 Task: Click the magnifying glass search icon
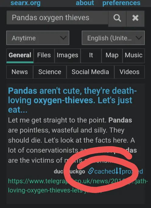(x=117, y=18)
